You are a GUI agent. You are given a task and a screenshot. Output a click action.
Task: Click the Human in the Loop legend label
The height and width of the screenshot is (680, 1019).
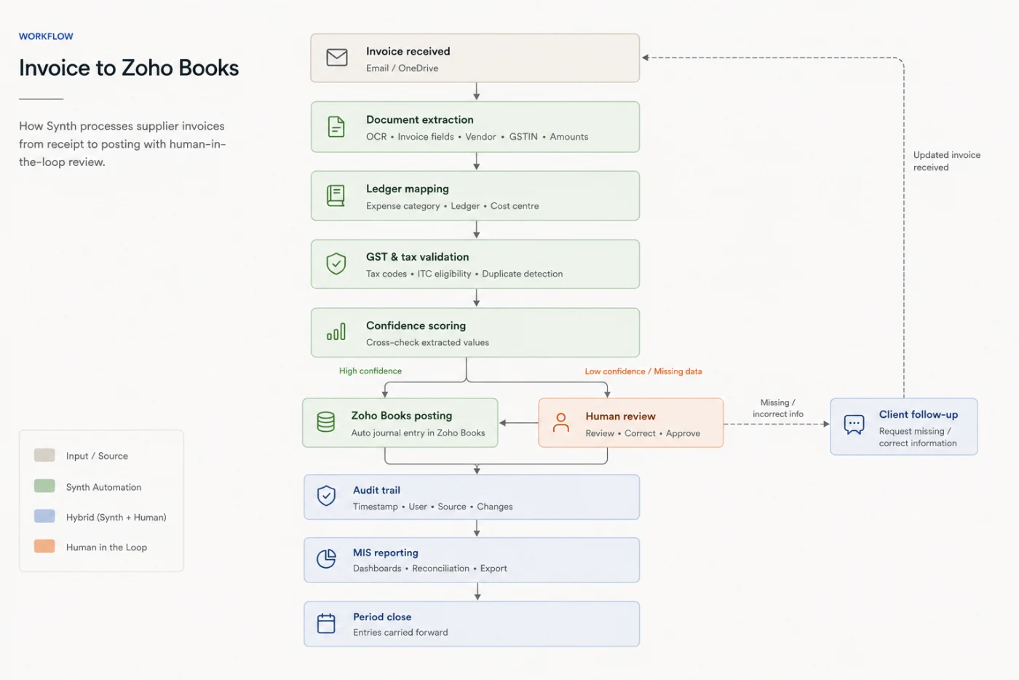click(106, 547)
